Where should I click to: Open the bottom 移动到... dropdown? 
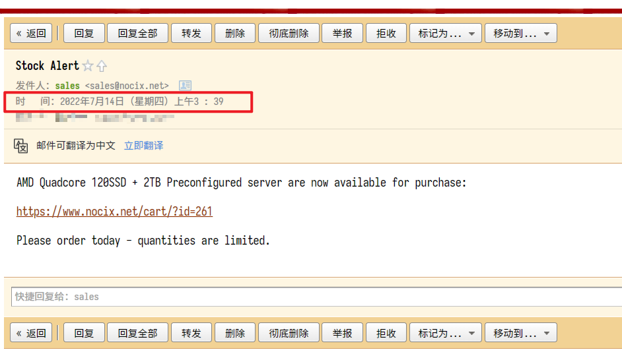coord(521,333)
